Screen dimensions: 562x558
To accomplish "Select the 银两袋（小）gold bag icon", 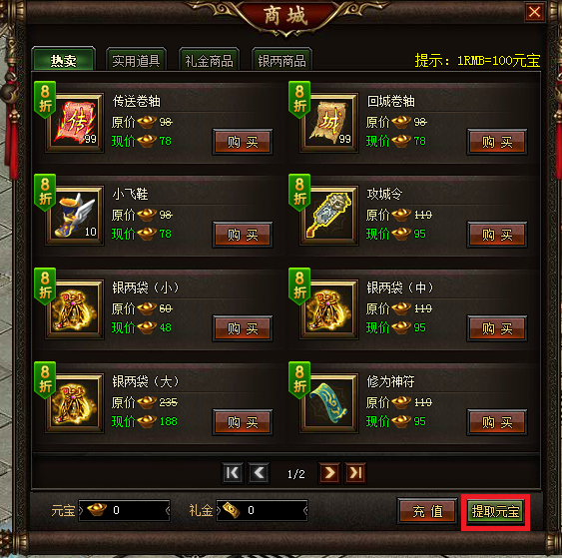I will pos(75,309).
